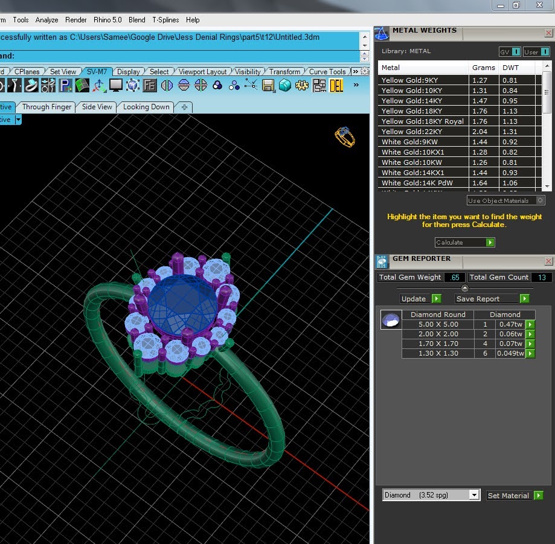
Task: Close the Metal Weights panel
Action: tap(548, 33)
